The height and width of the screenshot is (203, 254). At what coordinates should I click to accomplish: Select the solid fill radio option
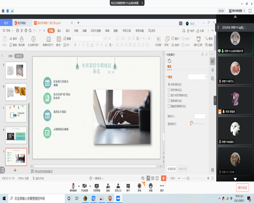coord(169,84)
